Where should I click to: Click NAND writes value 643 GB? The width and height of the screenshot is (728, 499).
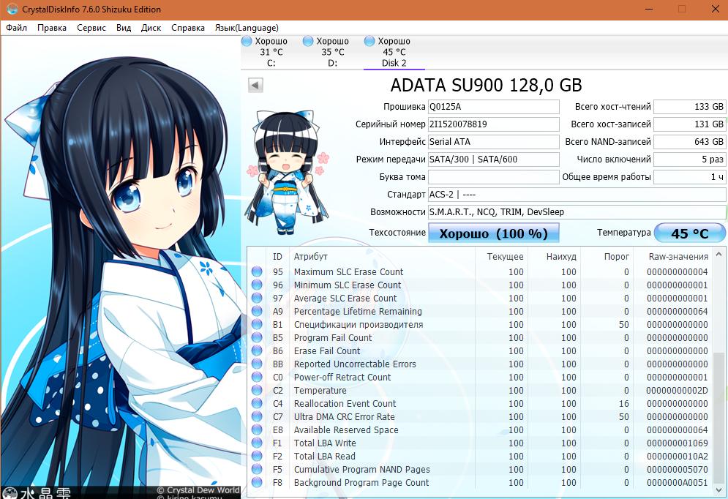(x=689, y=141)
